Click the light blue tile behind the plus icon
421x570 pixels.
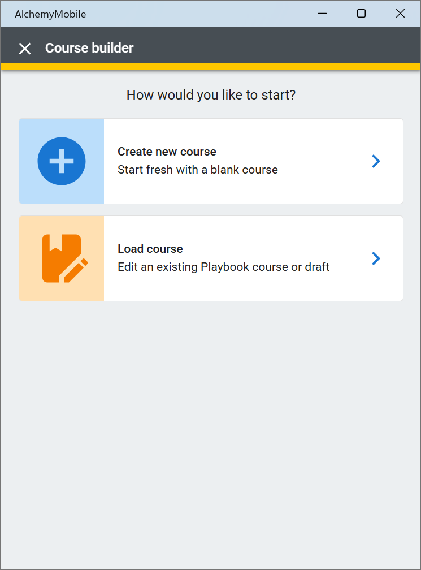point(62,161)
